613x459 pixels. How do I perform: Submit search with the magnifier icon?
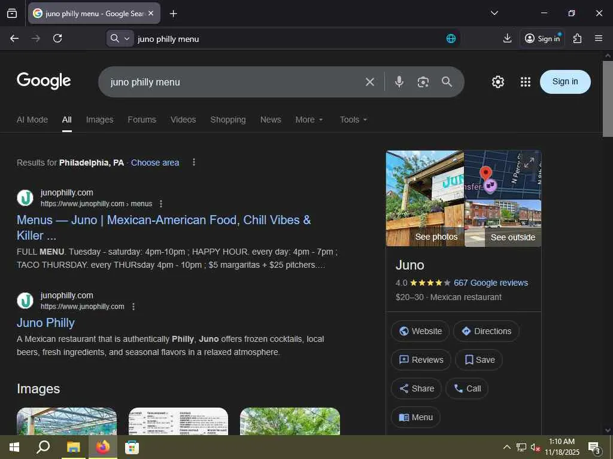[x=447, y=81]
